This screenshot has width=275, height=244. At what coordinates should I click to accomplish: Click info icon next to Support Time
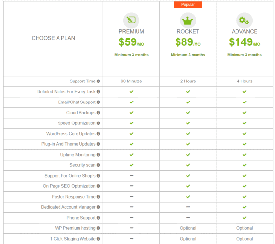click(98, 81)
